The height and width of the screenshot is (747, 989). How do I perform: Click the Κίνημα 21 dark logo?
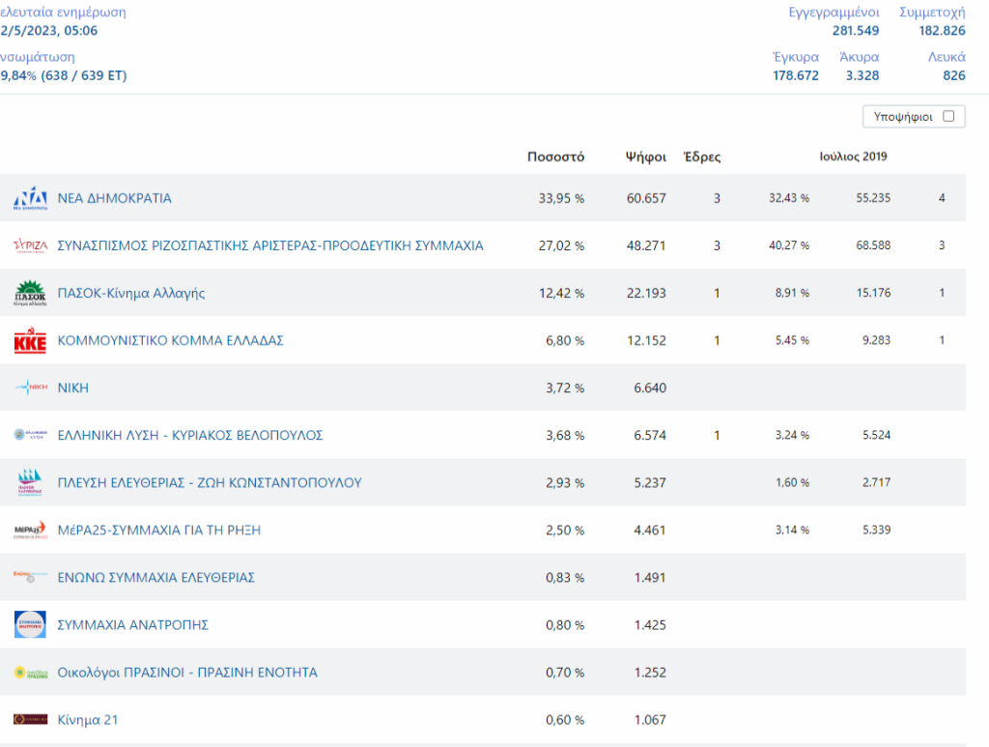(30, 719)
